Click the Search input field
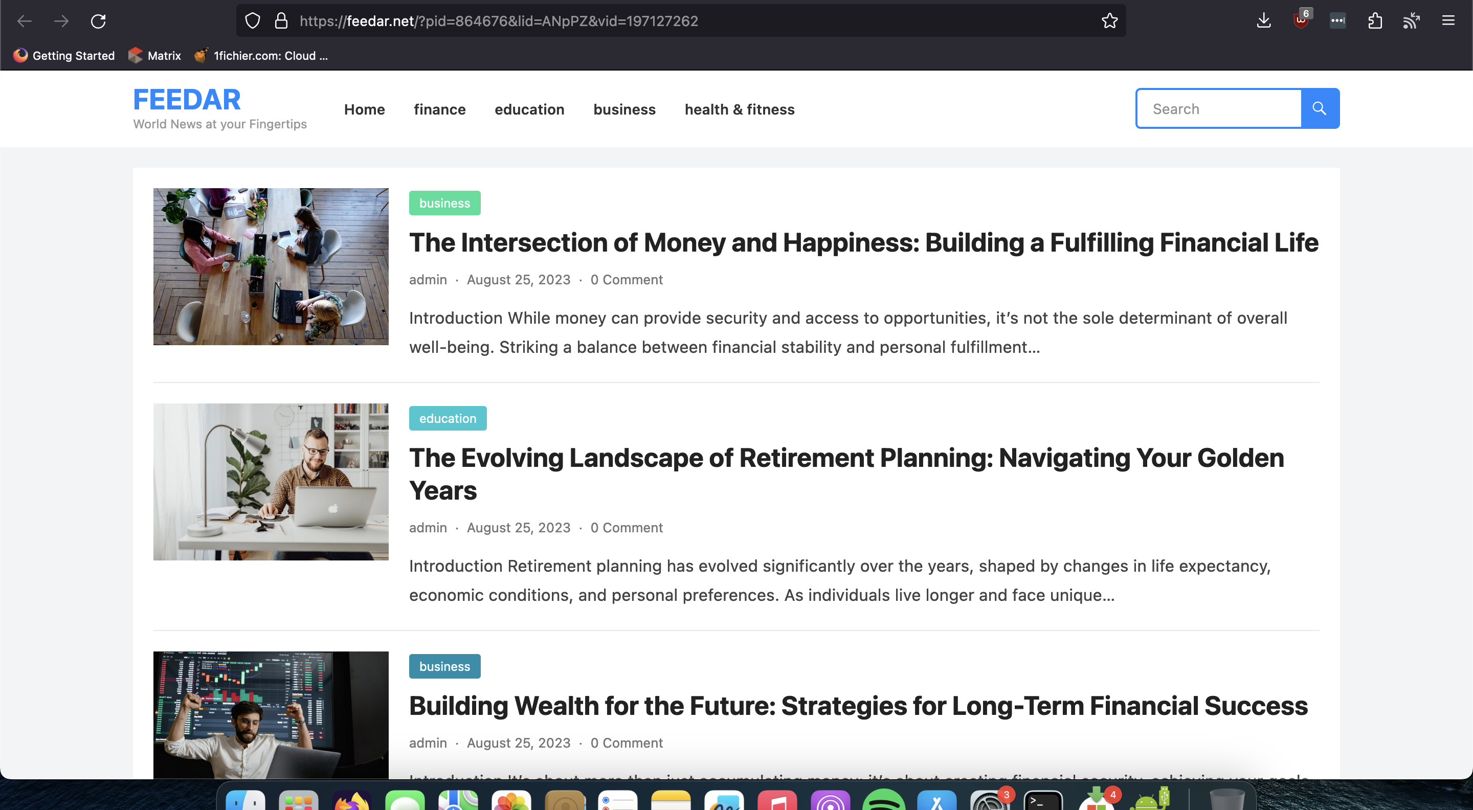Viewport: 1473px width, 810px height. click(x=1219, y=108)
